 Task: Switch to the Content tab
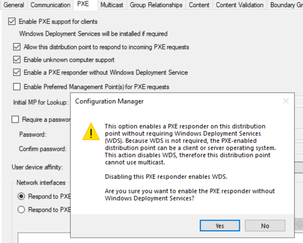[x=199, y=5]
